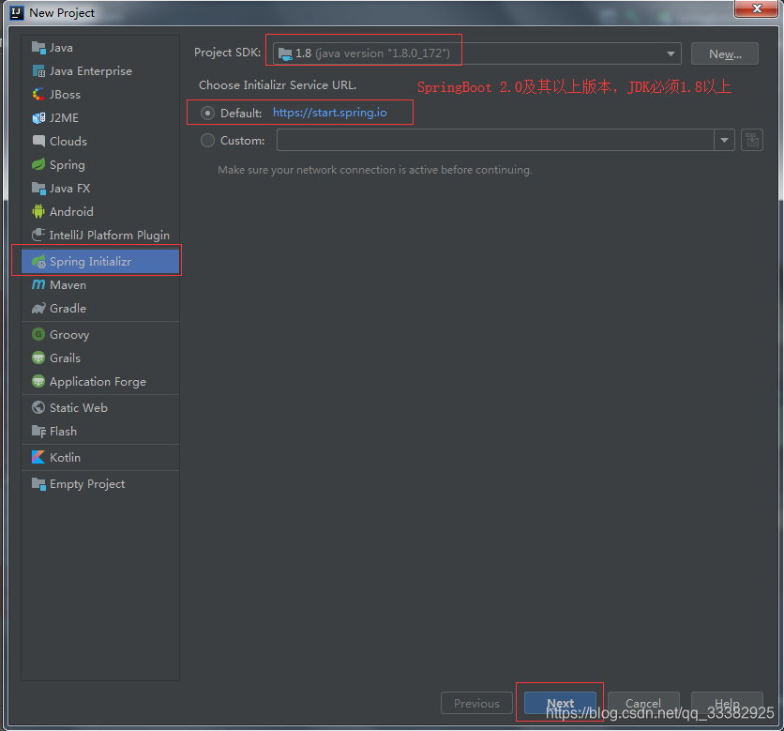Click the Gradle elephant icon
The width and height of the screenshot is (784, 731).
tap(38, 308)
